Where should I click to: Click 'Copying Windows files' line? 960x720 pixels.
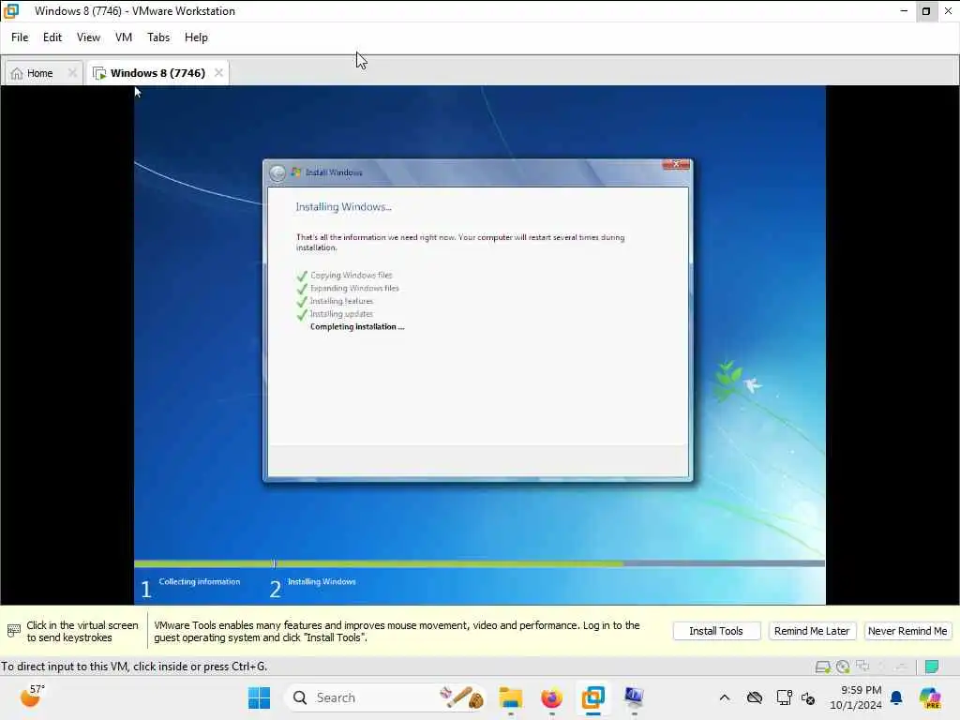pyautogui.click(x=351, y=276)
